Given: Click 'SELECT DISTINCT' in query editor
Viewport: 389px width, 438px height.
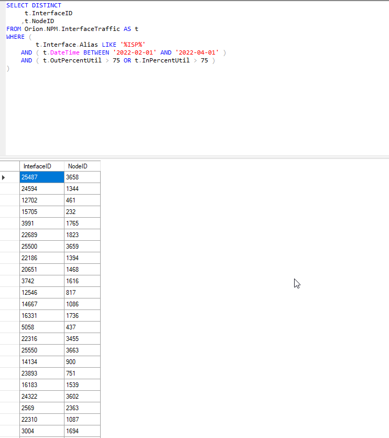Looking at the screenshot, I should [34, 5].
